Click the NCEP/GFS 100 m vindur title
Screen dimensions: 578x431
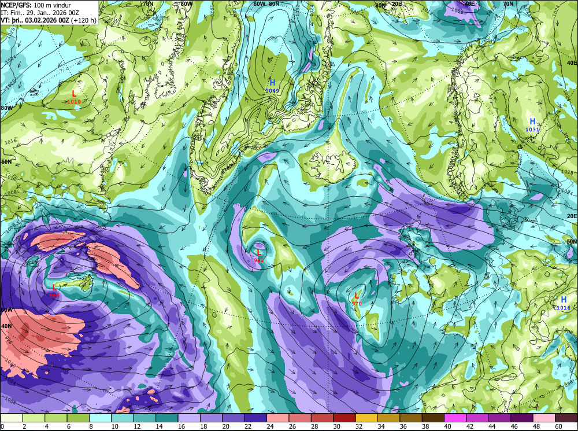[36, 5]
